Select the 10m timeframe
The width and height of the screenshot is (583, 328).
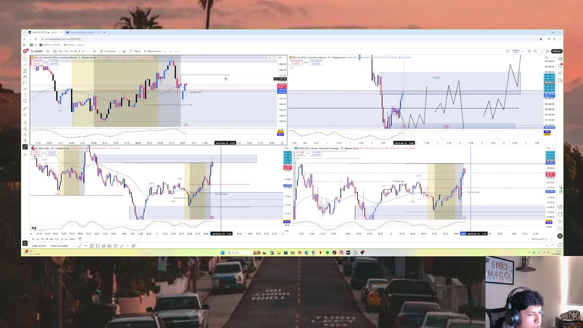pyautogui.click(x=60, y=51)
